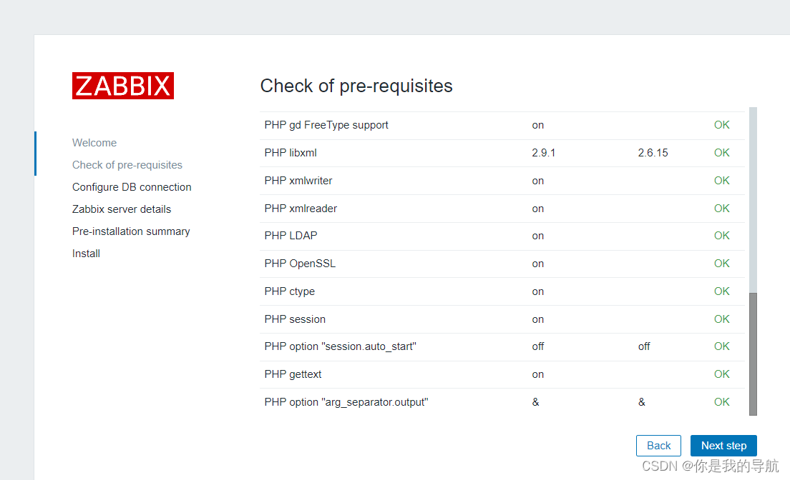Select the PHP OpenSSL row
The image size is (790, 480).
[300, 263]
